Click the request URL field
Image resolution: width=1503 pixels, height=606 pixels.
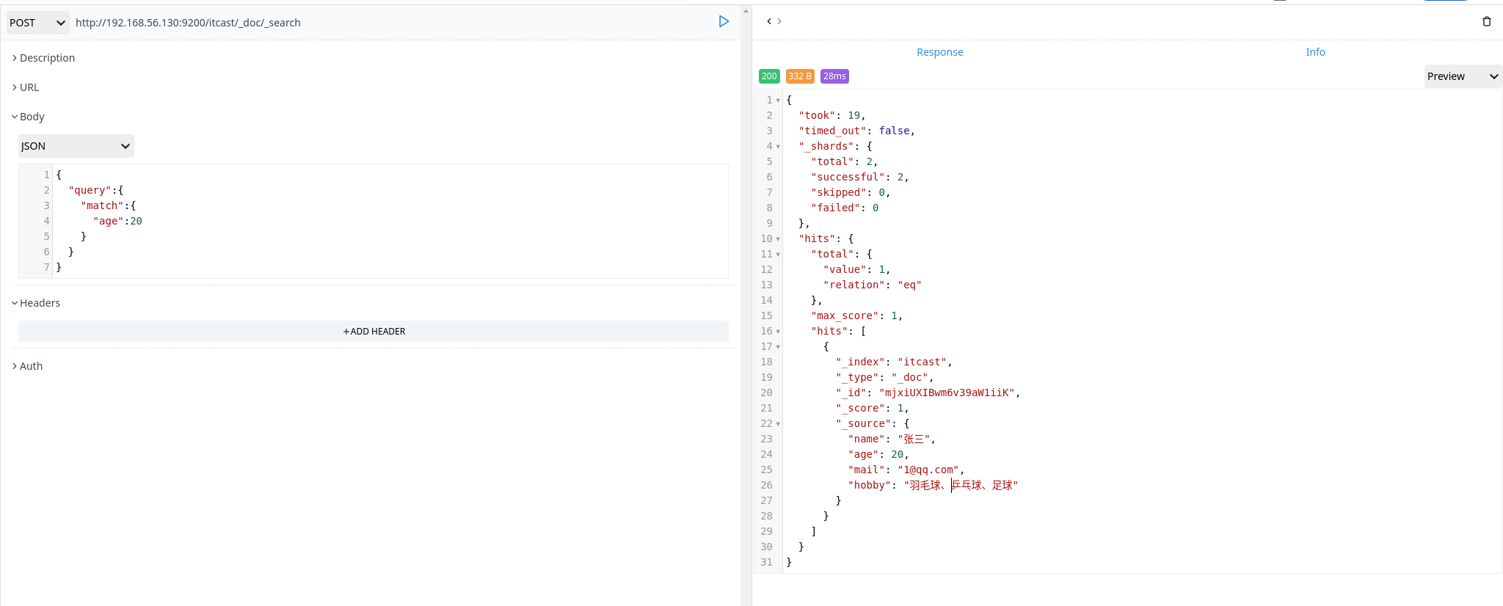(x=393, y=23)
